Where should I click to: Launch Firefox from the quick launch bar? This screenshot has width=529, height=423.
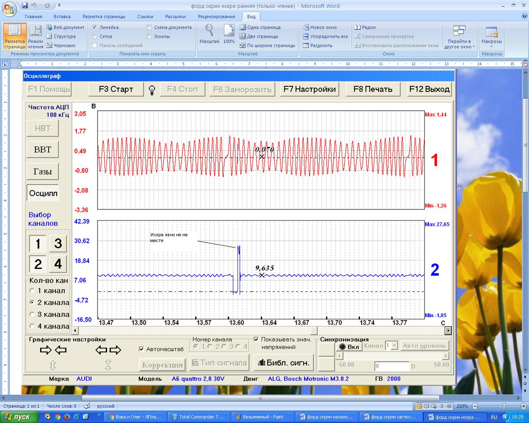pyautogui.click(x=67, y=417)
